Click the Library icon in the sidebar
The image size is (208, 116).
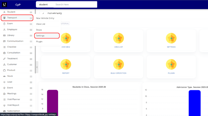[4, 35]
